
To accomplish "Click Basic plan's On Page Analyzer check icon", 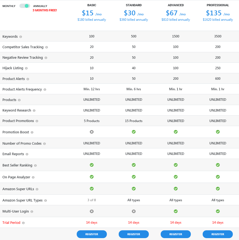I will click(x=92, y=177).
